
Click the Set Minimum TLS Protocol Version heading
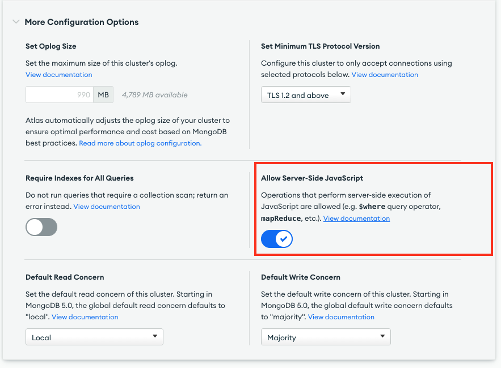click(x=320, y=46)
